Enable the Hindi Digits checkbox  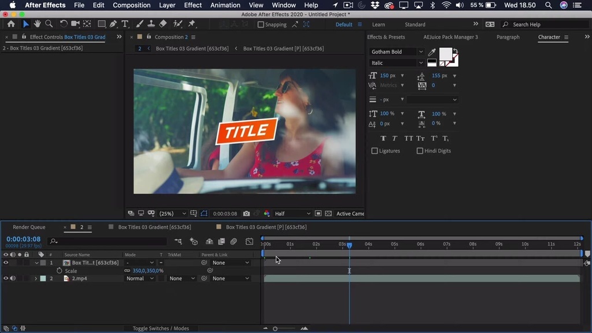(x=420, y=151)
